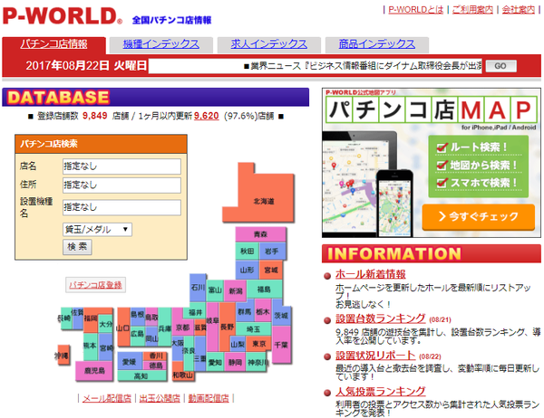Select 島根 on the map
Screen dimensions: 544x418
(x=138, y=315)
